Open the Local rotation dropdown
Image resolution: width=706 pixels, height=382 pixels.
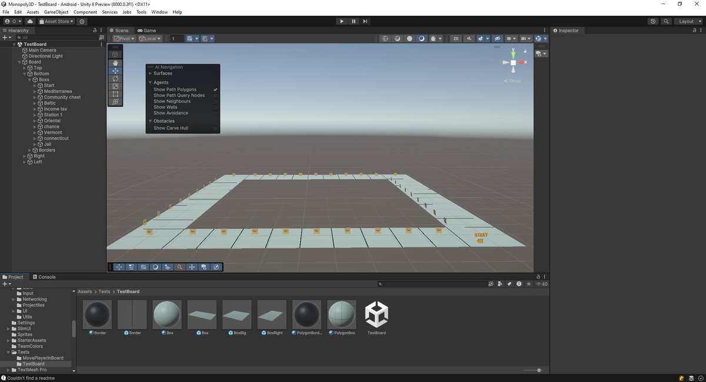point(150,39)
